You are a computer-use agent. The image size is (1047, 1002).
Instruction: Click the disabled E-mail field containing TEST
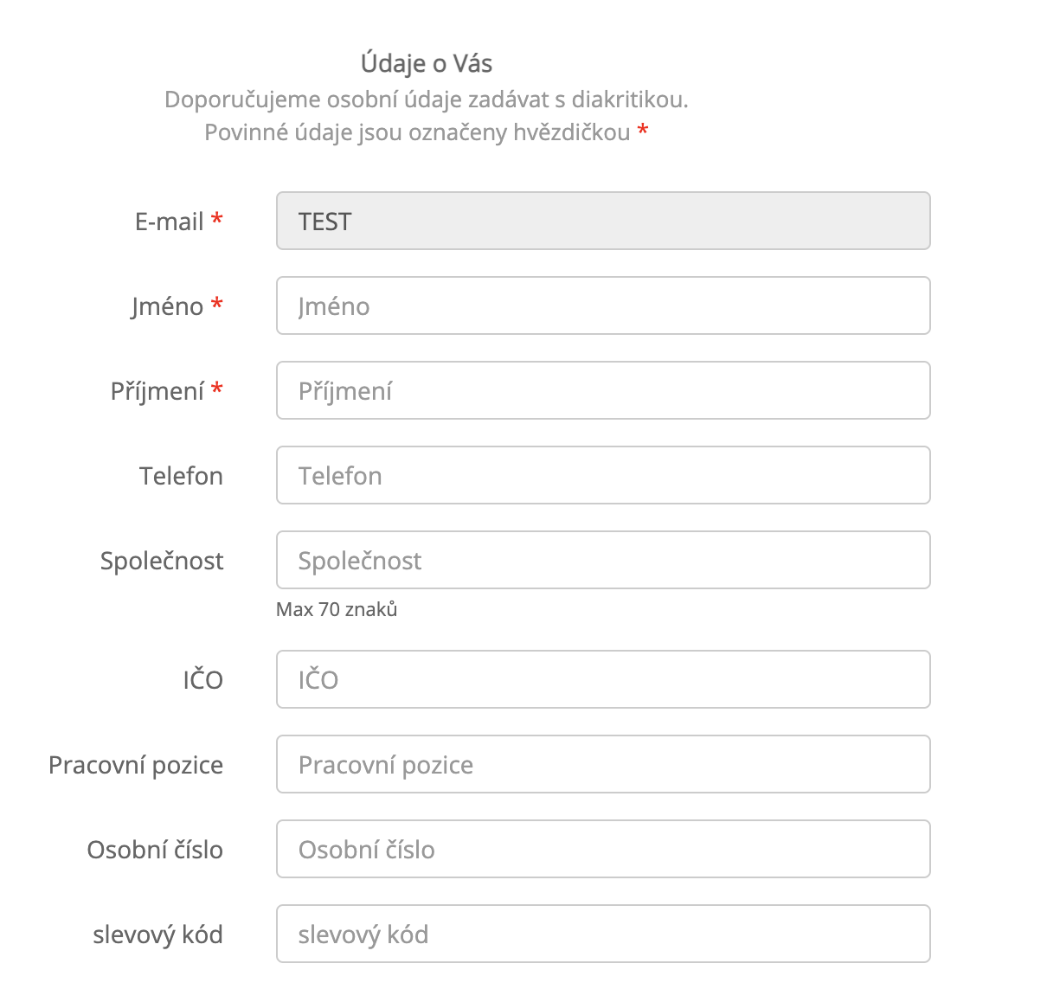click(x=603, y=221)
